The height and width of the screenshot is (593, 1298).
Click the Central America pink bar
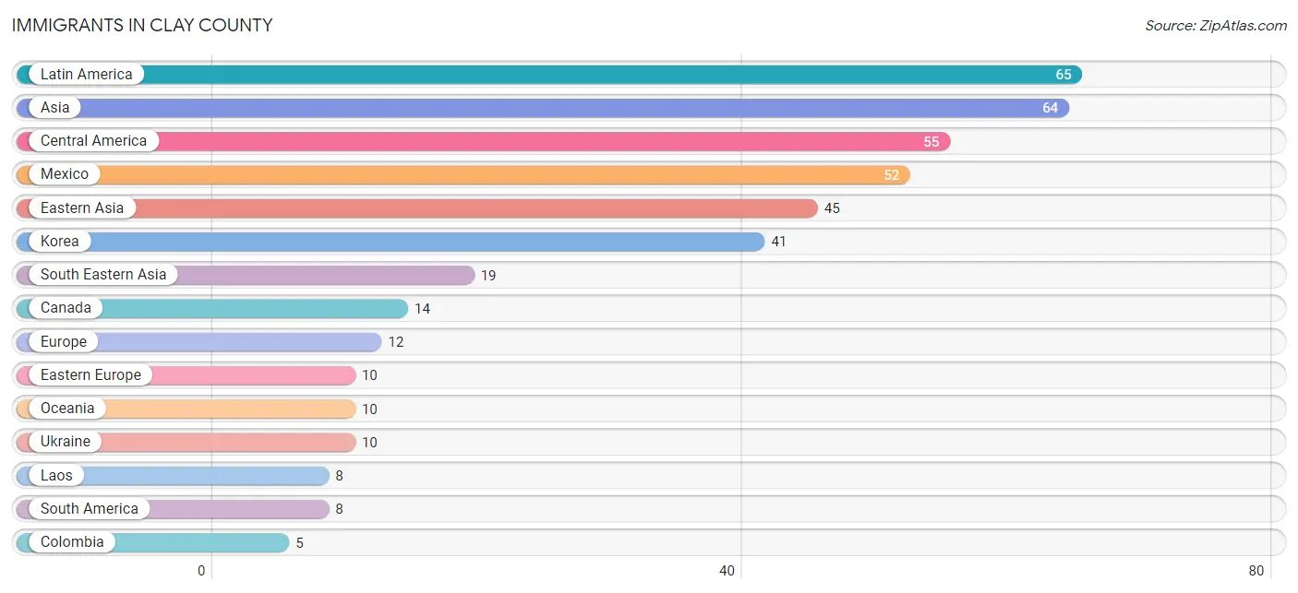(x=484, y=141)
